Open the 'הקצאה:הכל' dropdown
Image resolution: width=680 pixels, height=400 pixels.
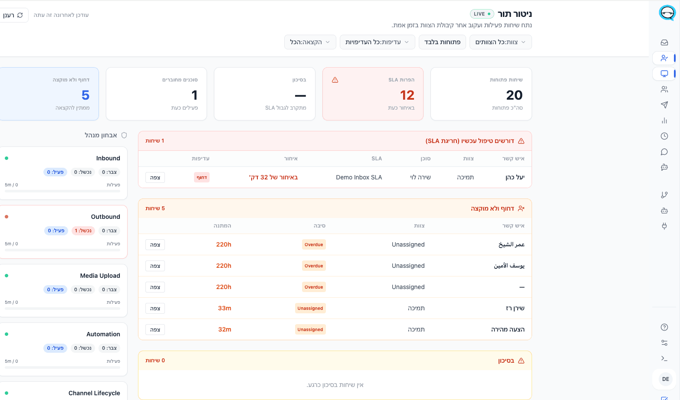click(310, 42)
